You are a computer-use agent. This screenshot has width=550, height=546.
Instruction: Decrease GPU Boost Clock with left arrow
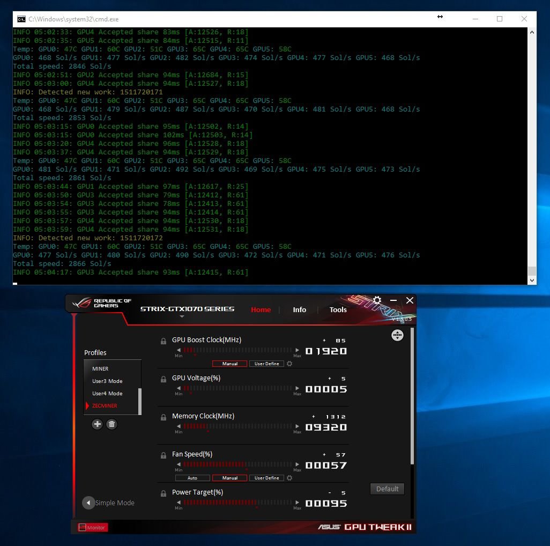[179, 350]
